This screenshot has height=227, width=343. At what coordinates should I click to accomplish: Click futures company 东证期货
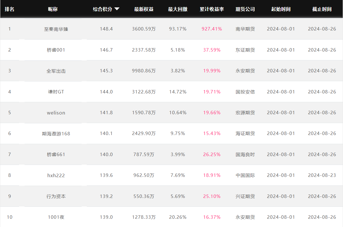(x=245, y=50)
